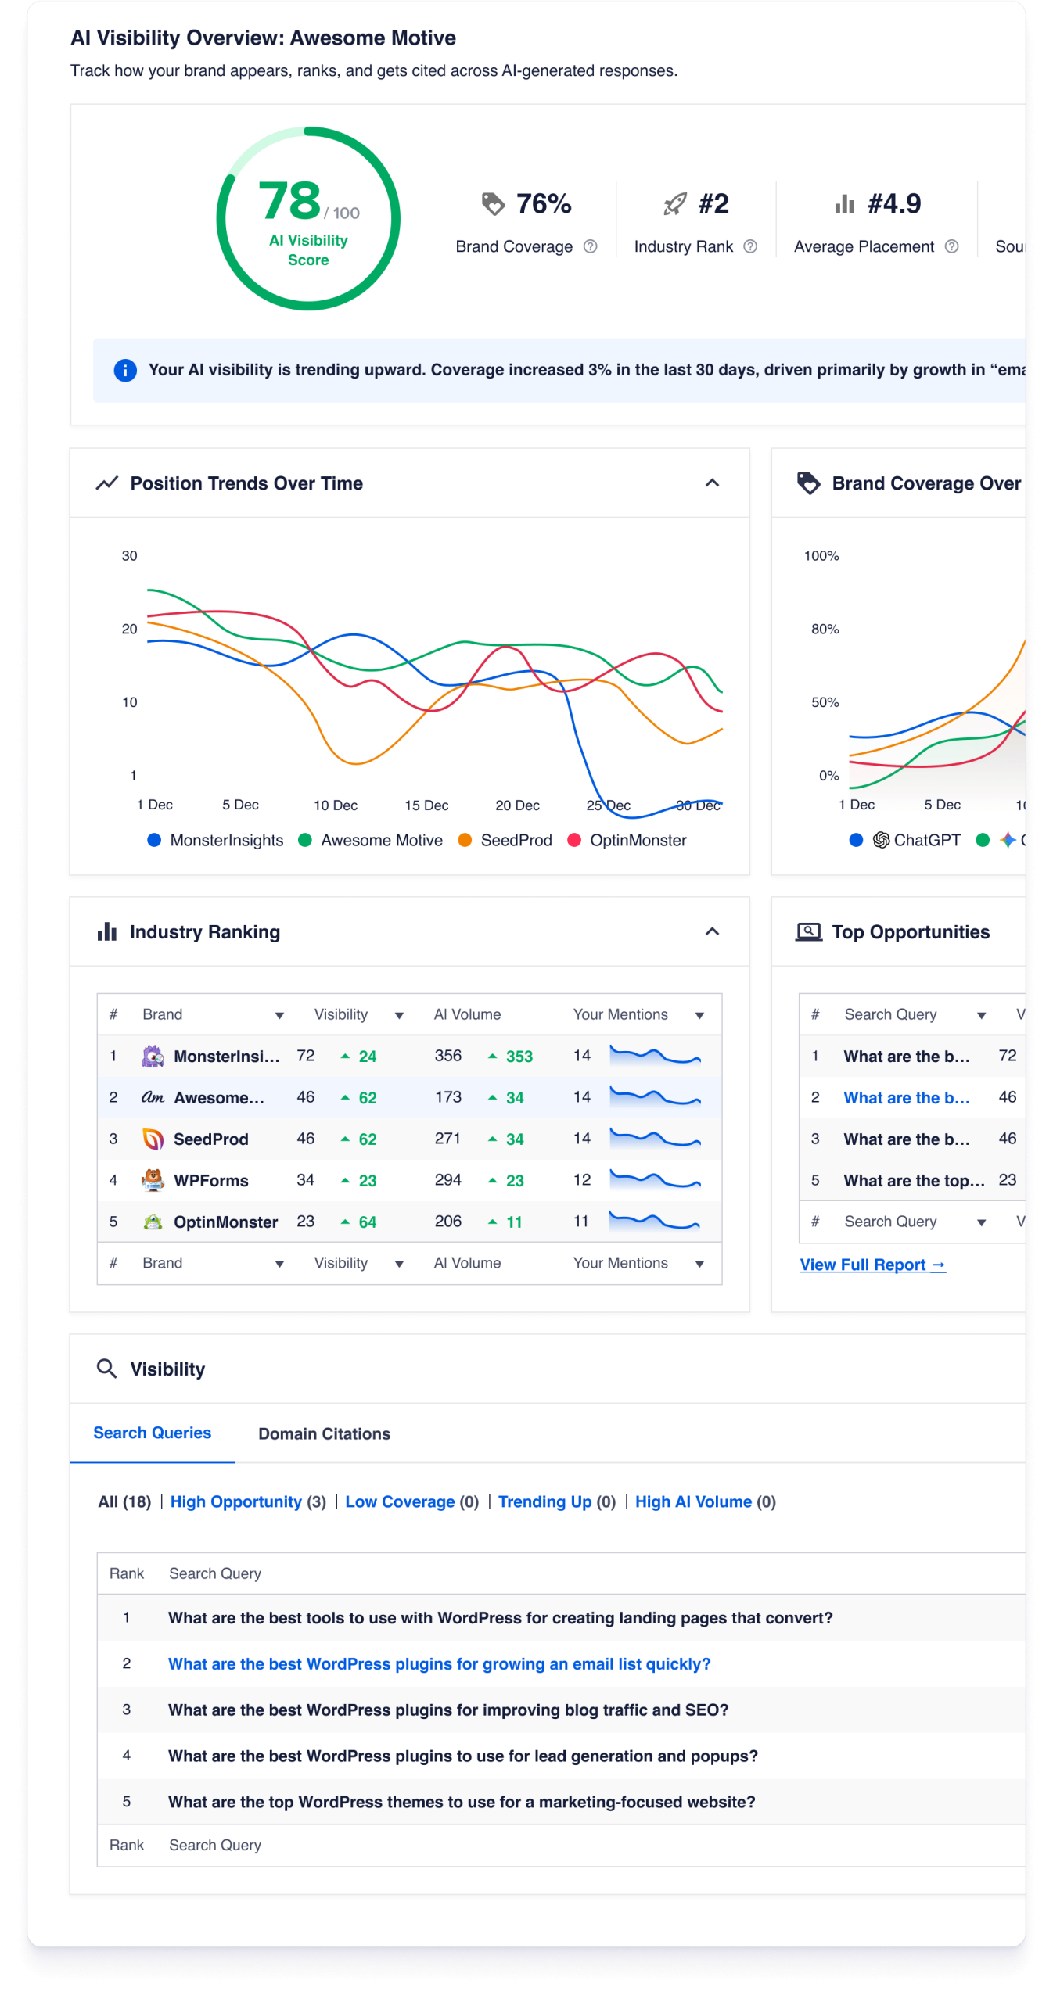Click the AI Volume column header
The height and width of the screenshot is (2002, 1053).
coord(467,1014)
